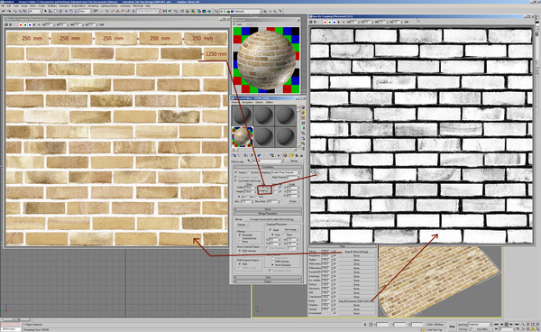
Task: Toggle Use Real-World Scale checkbox
Action: click(236, 180)
